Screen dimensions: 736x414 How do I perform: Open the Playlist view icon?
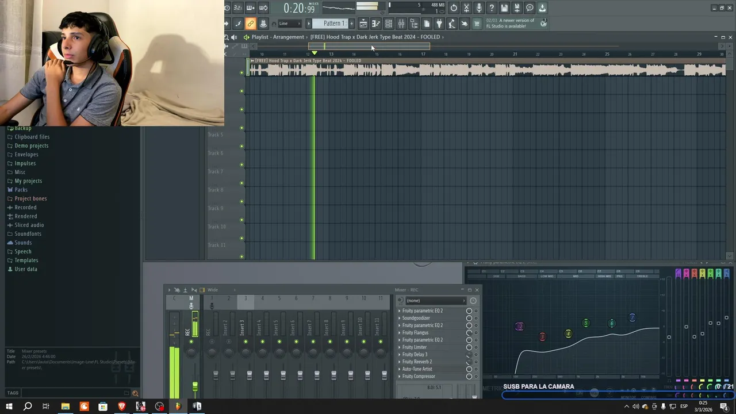pos(363,24)
